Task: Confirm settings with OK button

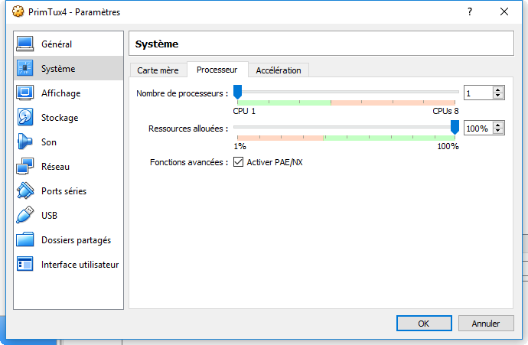Action: [424, 324]
